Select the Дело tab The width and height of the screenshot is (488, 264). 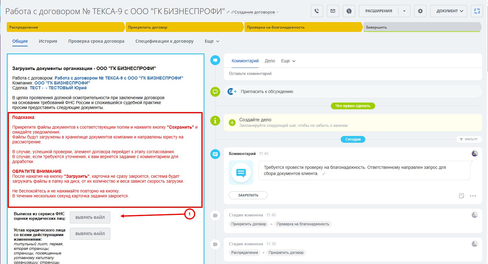click(270, 61)
